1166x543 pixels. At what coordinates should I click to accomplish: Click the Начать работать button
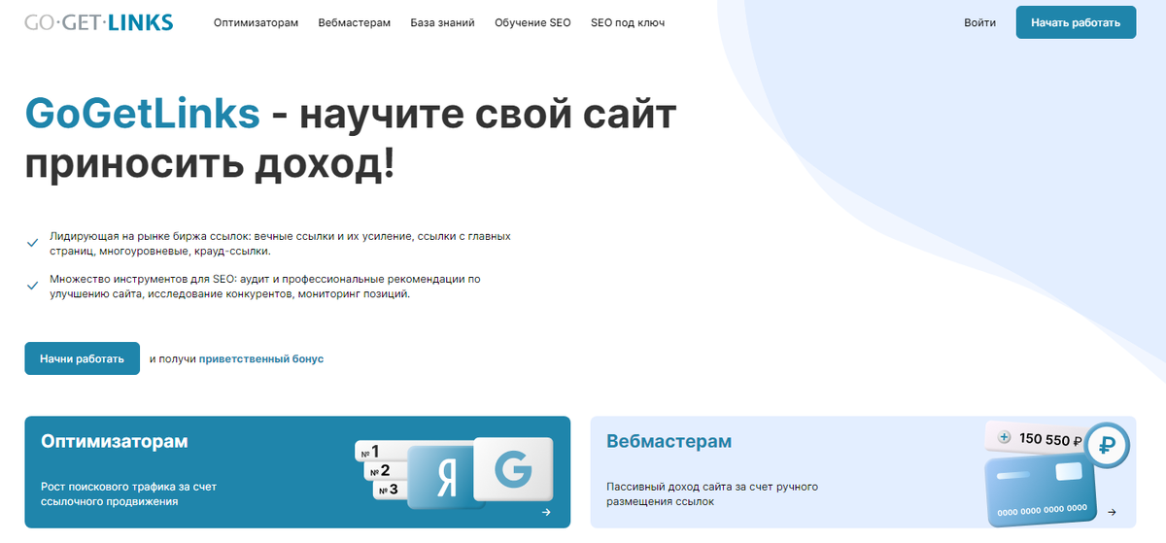(x=1076, y=22)
